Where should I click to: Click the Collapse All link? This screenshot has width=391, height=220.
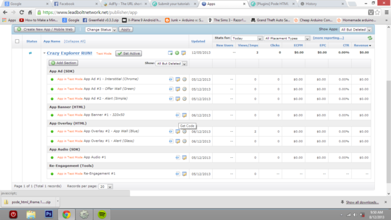tap(75, 41)
